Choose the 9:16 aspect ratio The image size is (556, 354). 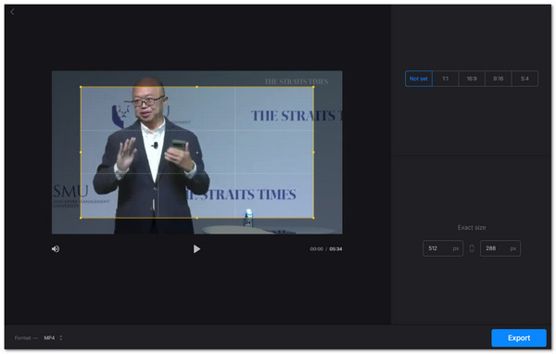tap(499, 79)
